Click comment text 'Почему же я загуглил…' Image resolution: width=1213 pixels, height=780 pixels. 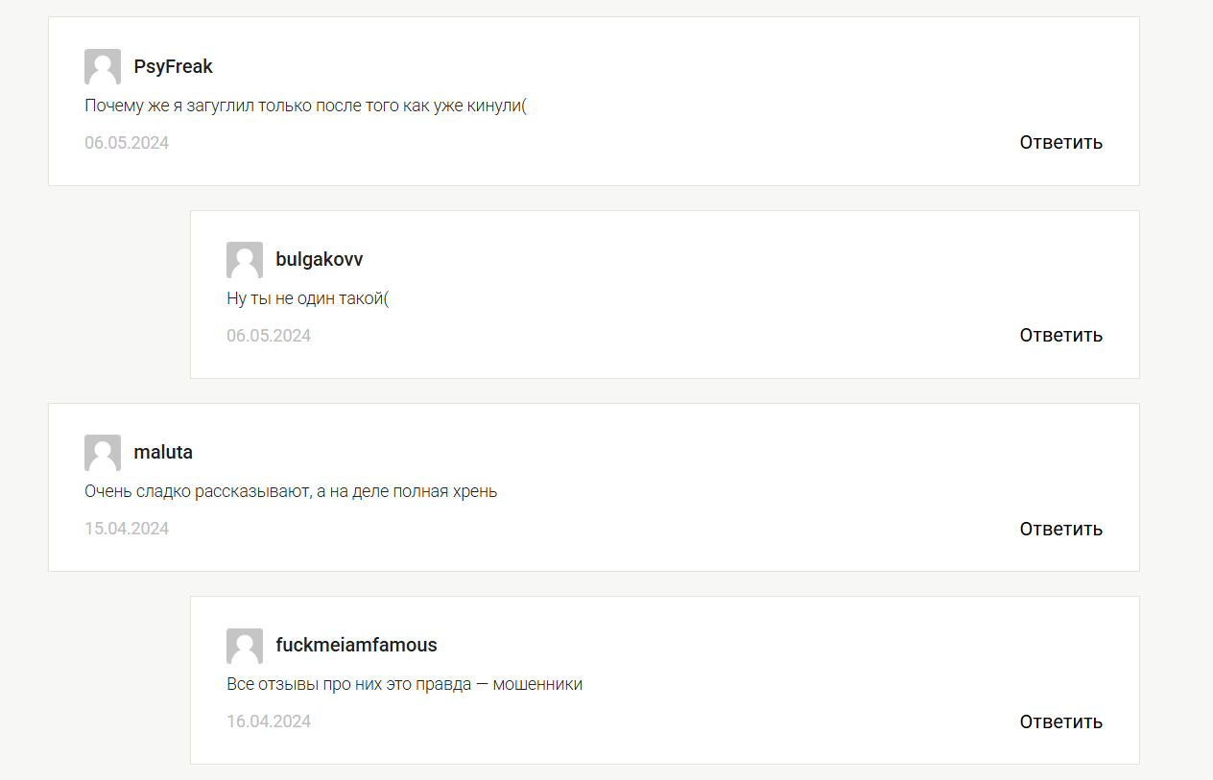coord(306,106)
